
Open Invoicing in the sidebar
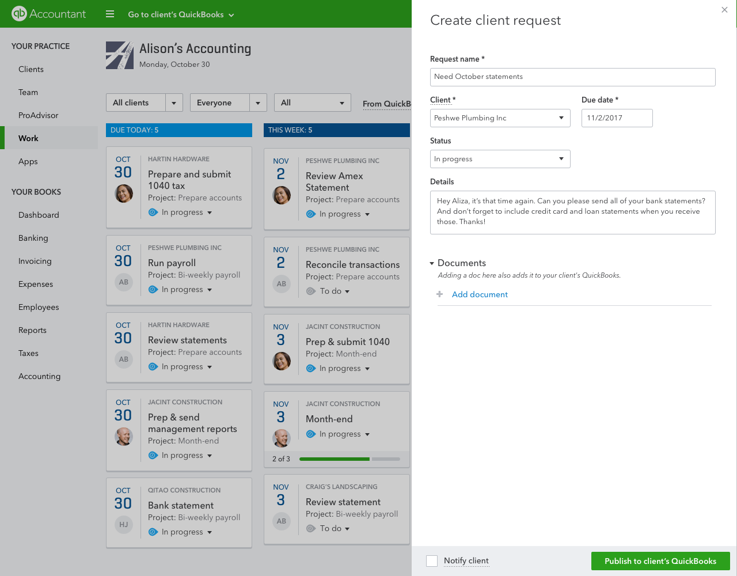35,261
